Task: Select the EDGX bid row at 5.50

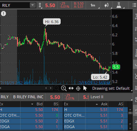Action: 31,121
